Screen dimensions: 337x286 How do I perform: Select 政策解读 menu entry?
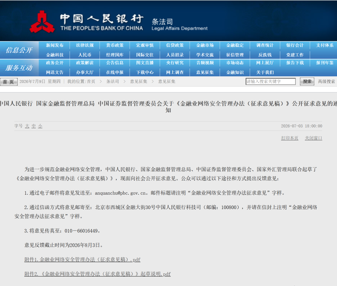[x=85, y=63]
